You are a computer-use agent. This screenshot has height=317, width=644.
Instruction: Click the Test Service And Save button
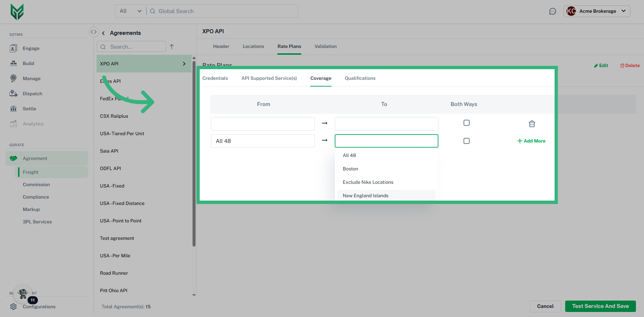point(600,306)
